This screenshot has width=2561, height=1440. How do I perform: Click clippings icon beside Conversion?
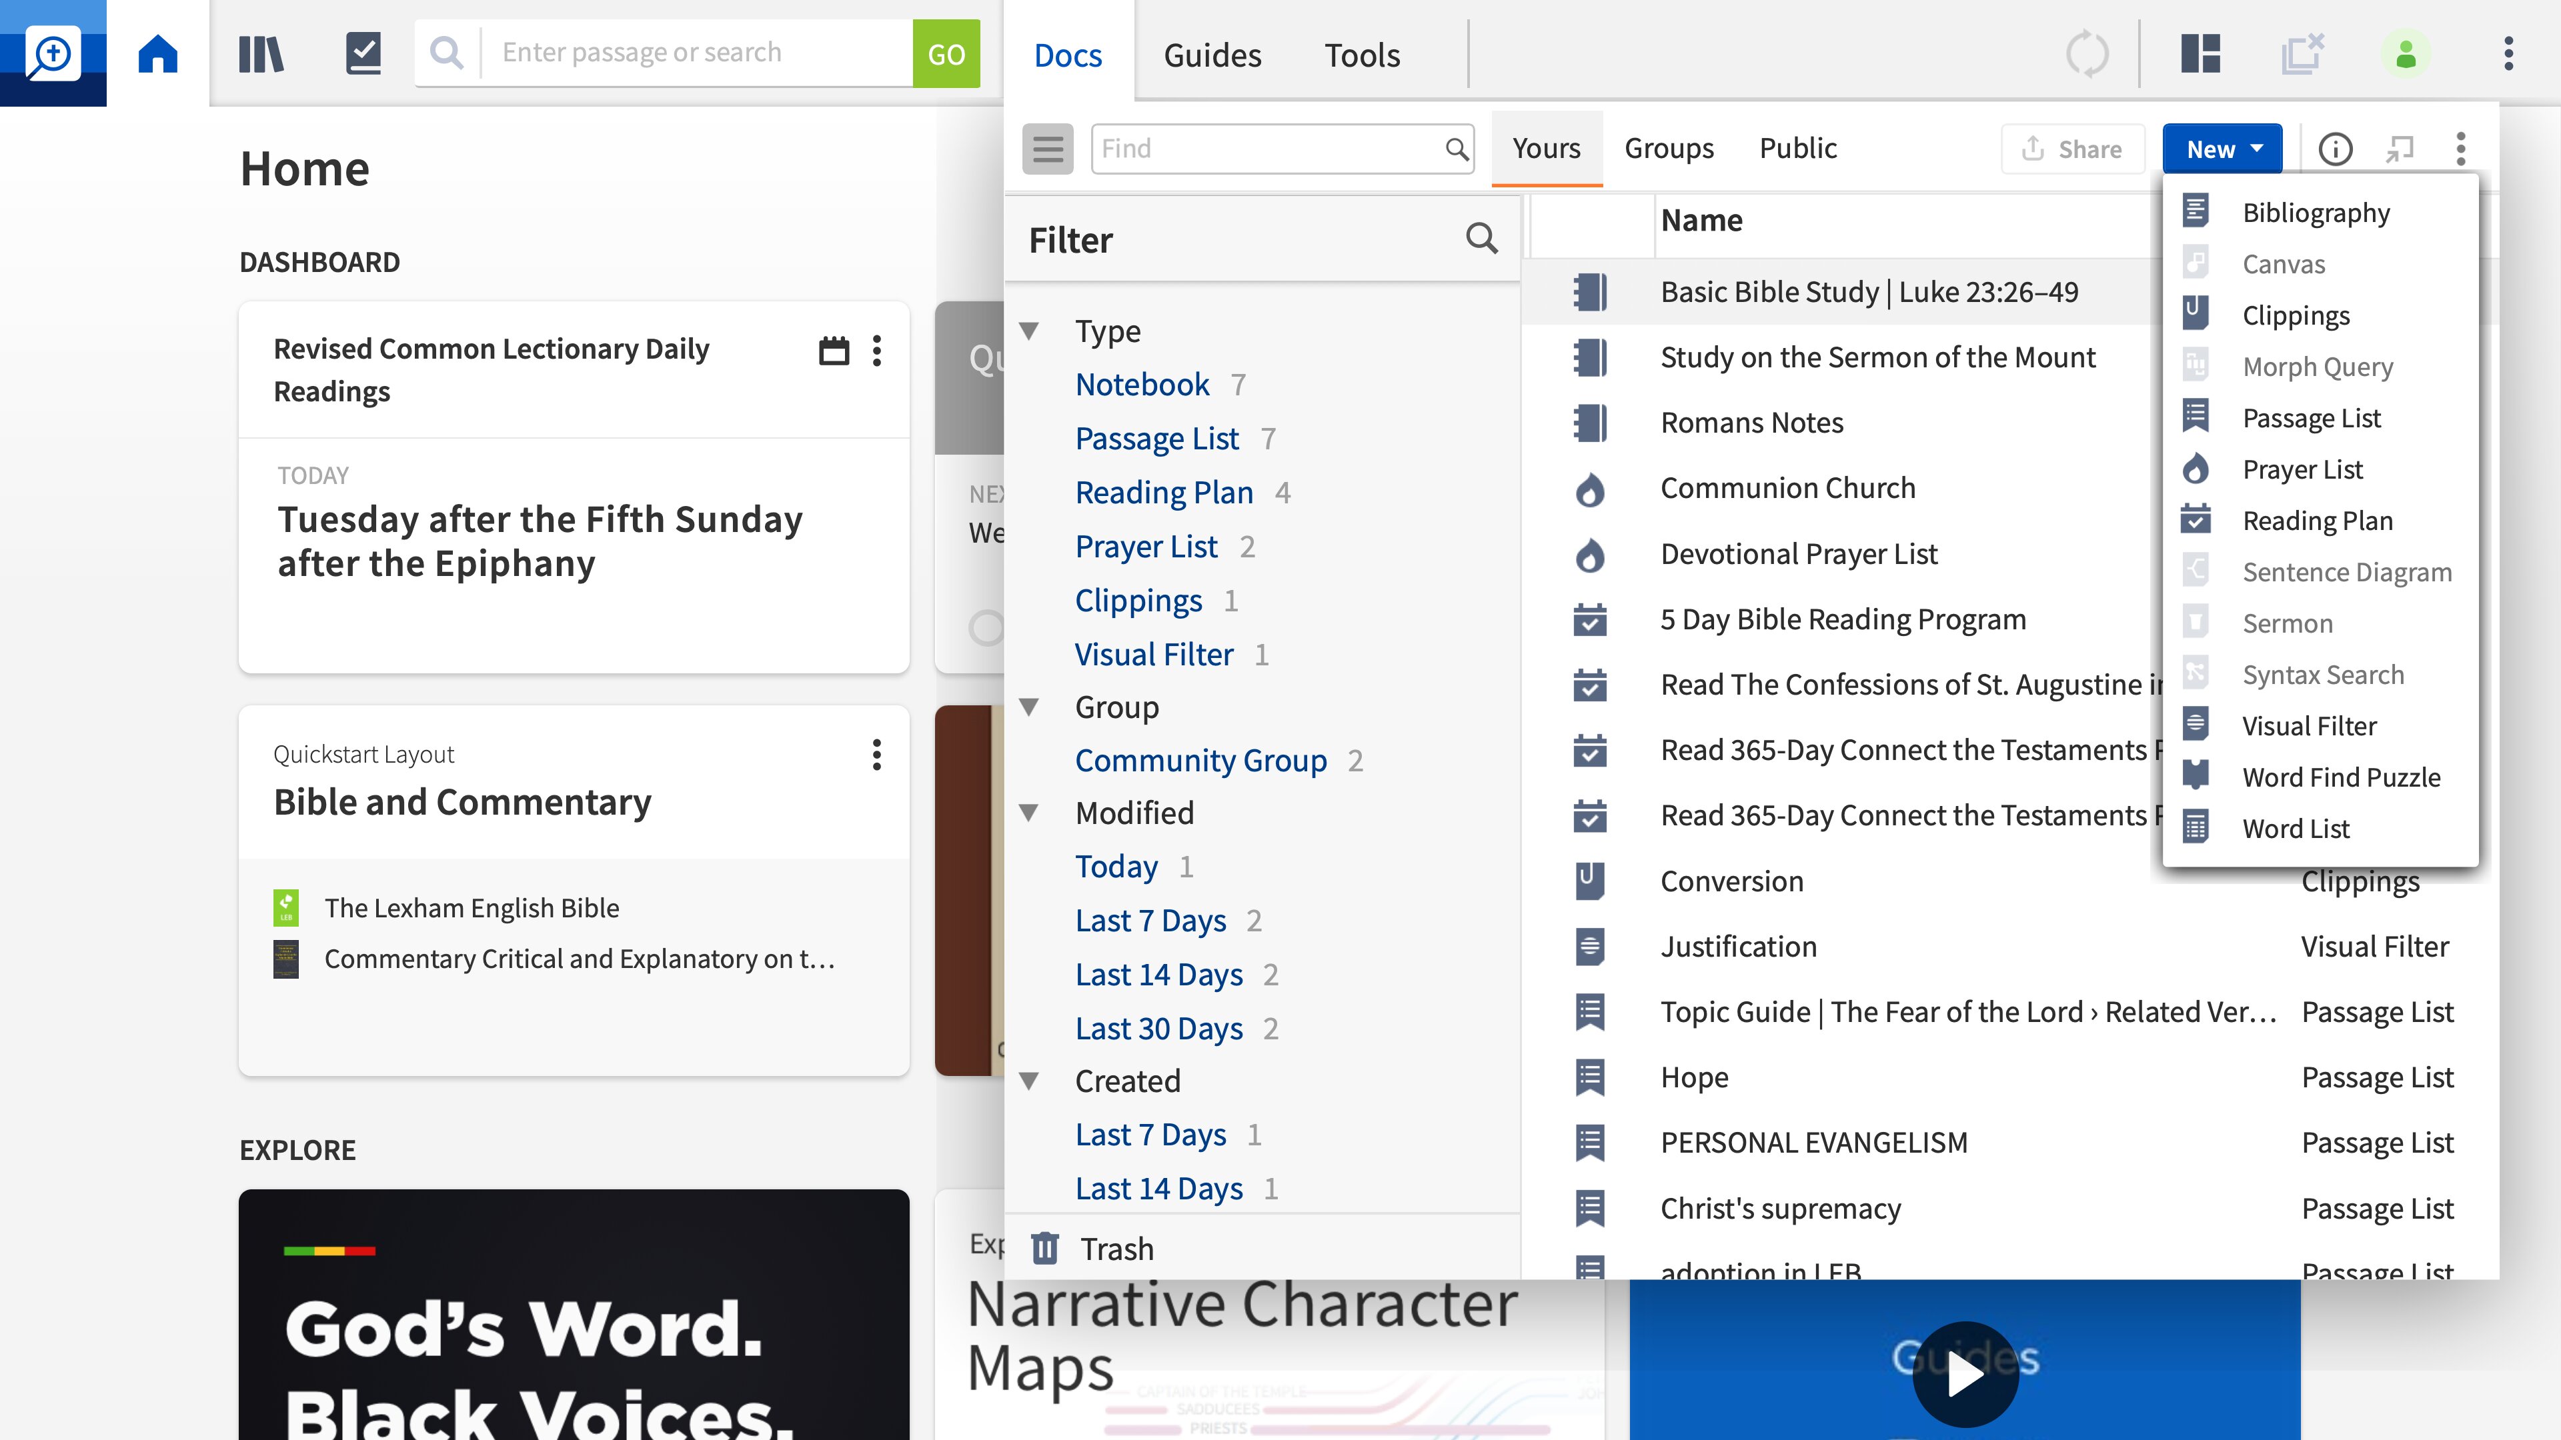tap(1590, 881)
